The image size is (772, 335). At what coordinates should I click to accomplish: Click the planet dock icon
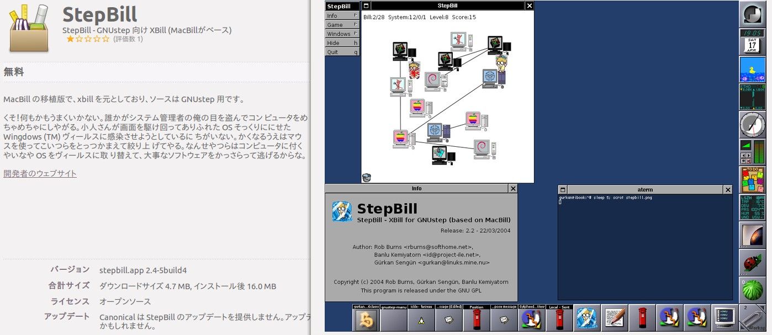tap(752, 235)
